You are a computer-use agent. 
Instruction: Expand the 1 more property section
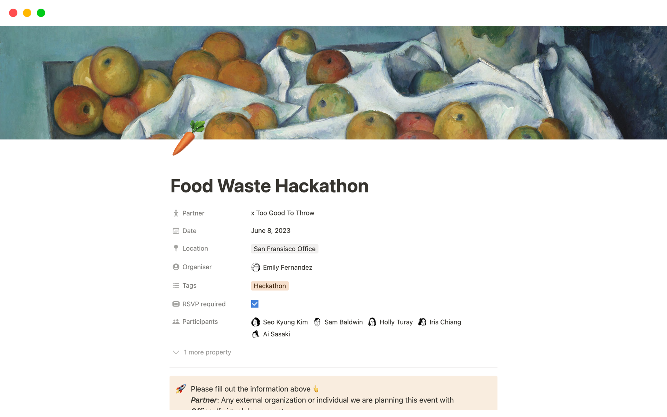[202, 352]
